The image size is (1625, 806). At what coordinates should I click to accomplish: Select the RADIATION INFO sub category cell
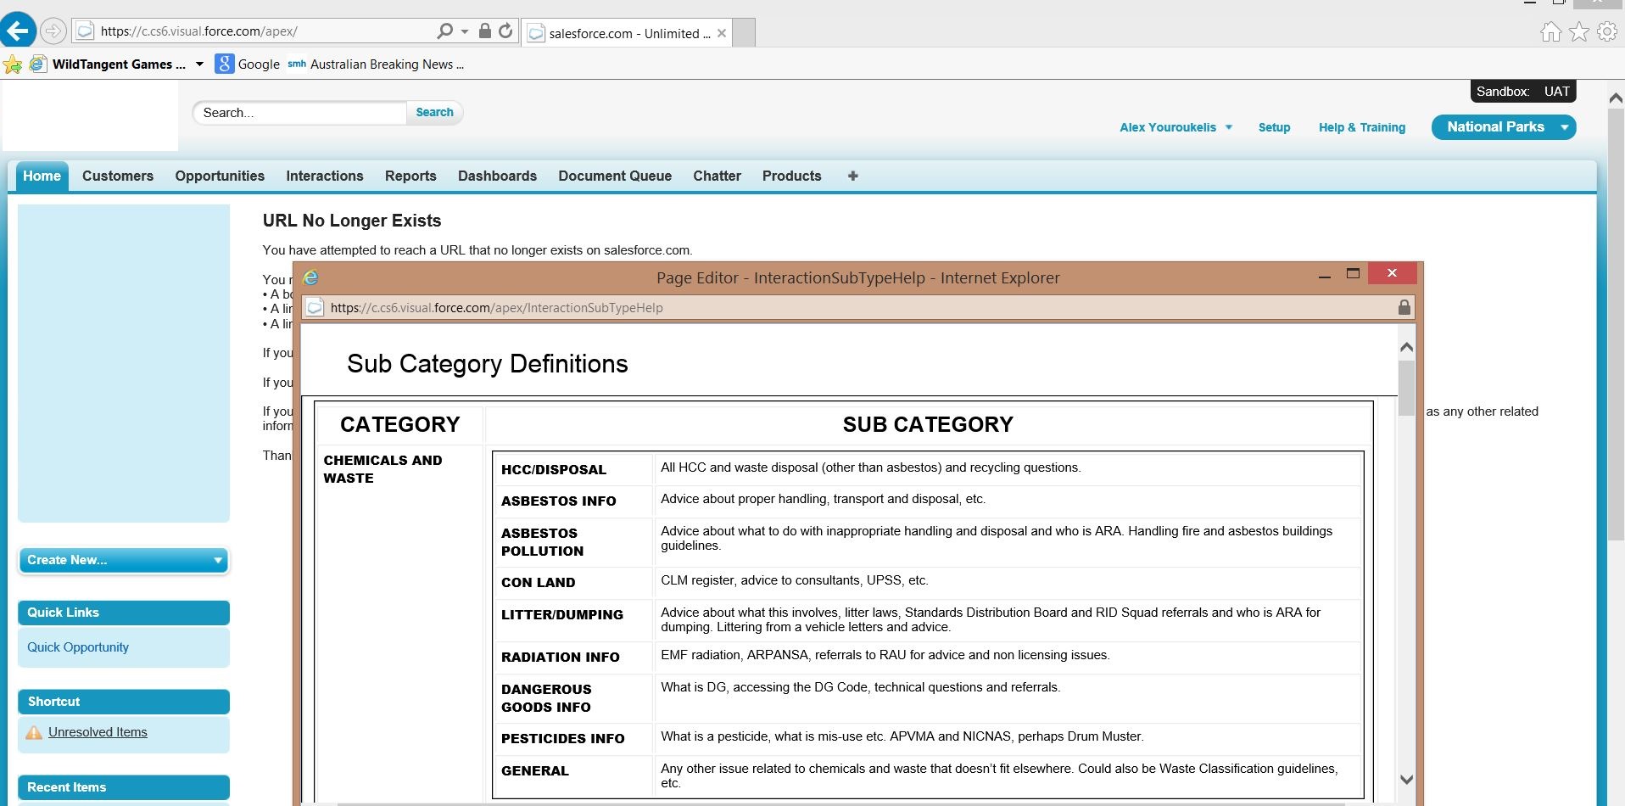pyautogui.click(x=573, y=658)
